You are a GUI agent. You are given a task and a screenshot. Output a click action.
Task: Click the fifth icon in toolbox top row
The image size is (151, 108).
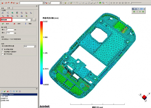pos(22,13)
